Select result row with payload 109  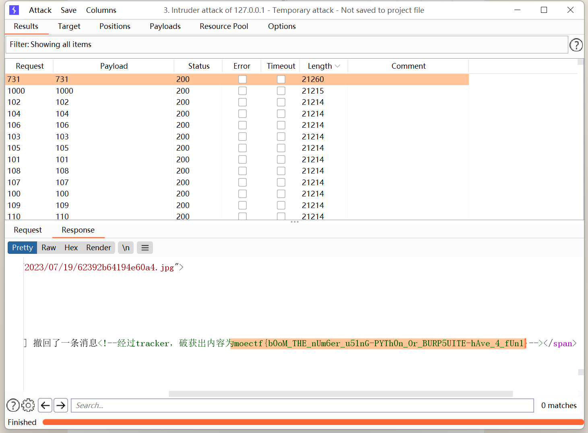click(237, 205)
